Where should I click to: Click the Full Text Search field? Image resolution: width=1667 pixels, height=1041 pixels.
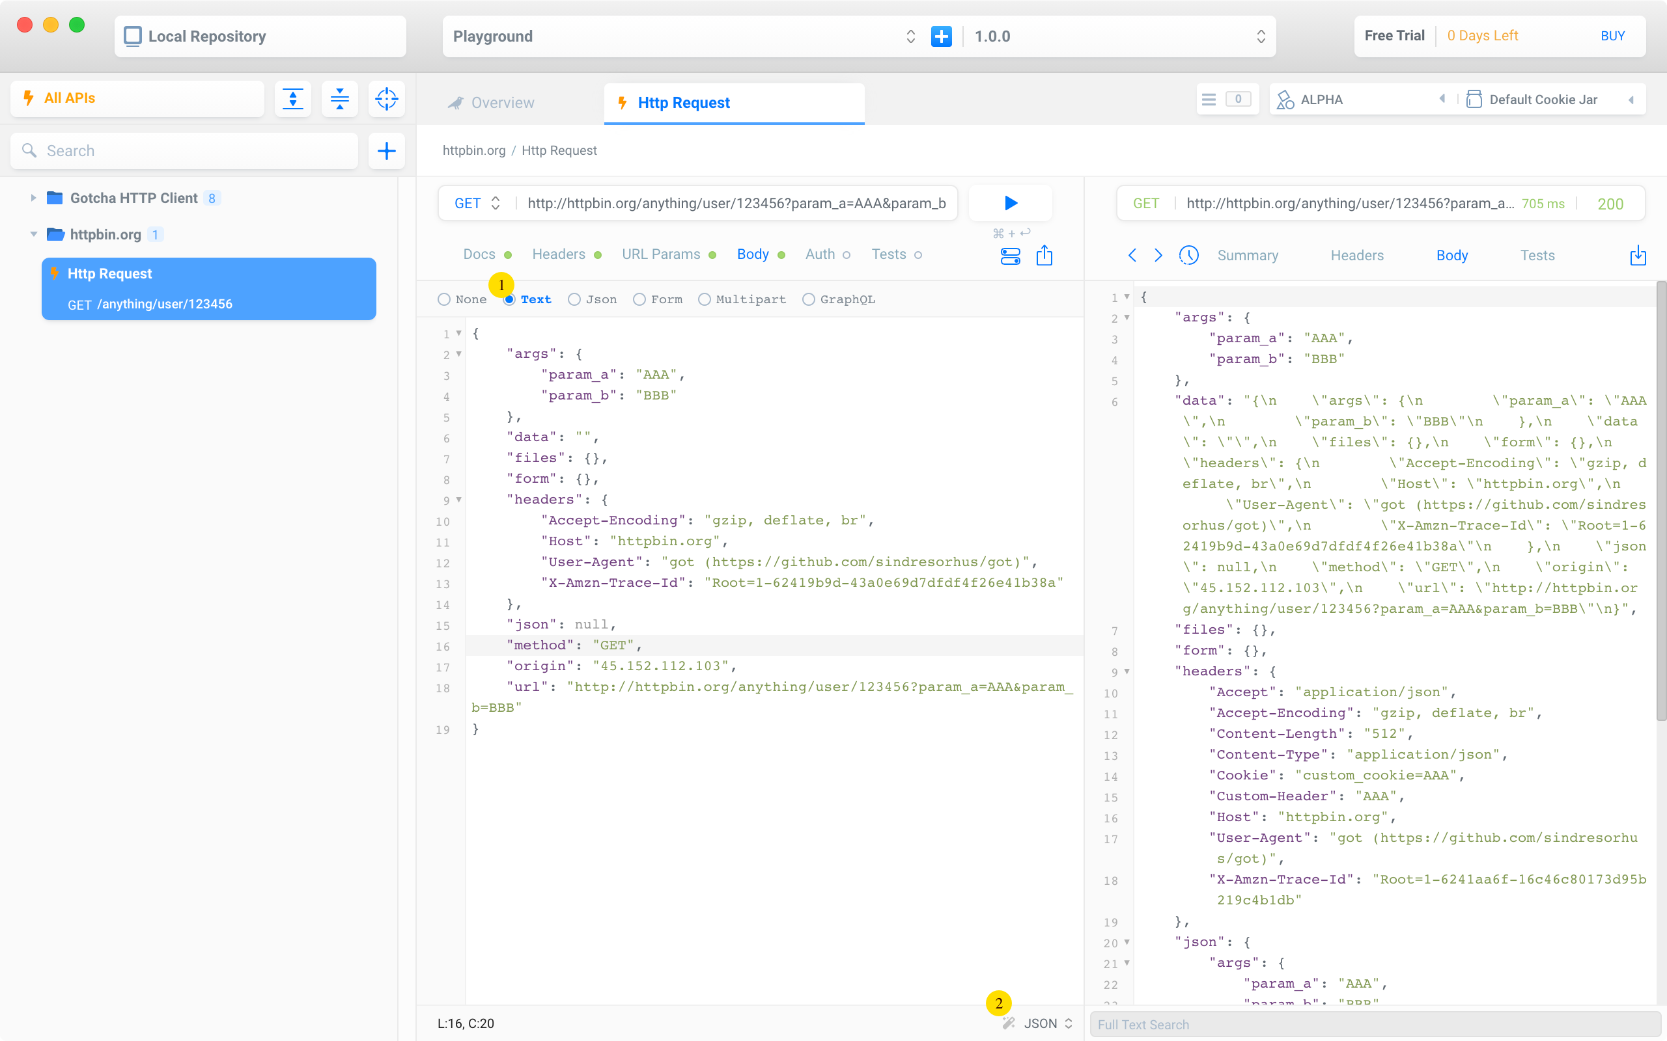(1374, 1024)
